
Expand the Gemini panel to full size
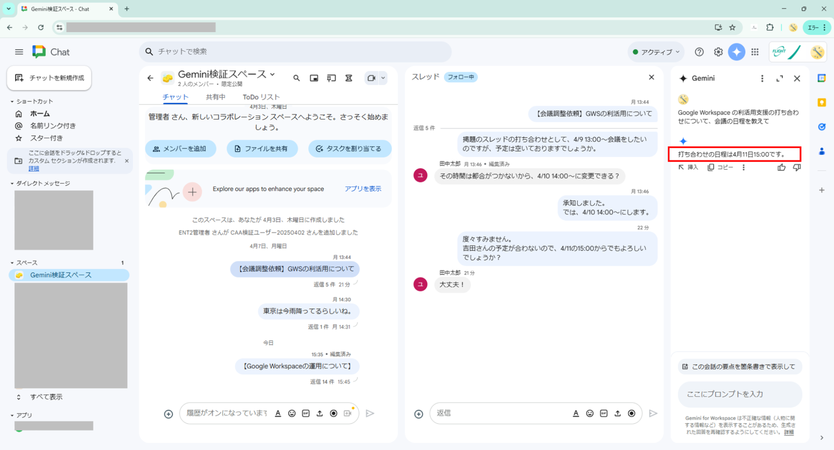[x=779, y=78]
